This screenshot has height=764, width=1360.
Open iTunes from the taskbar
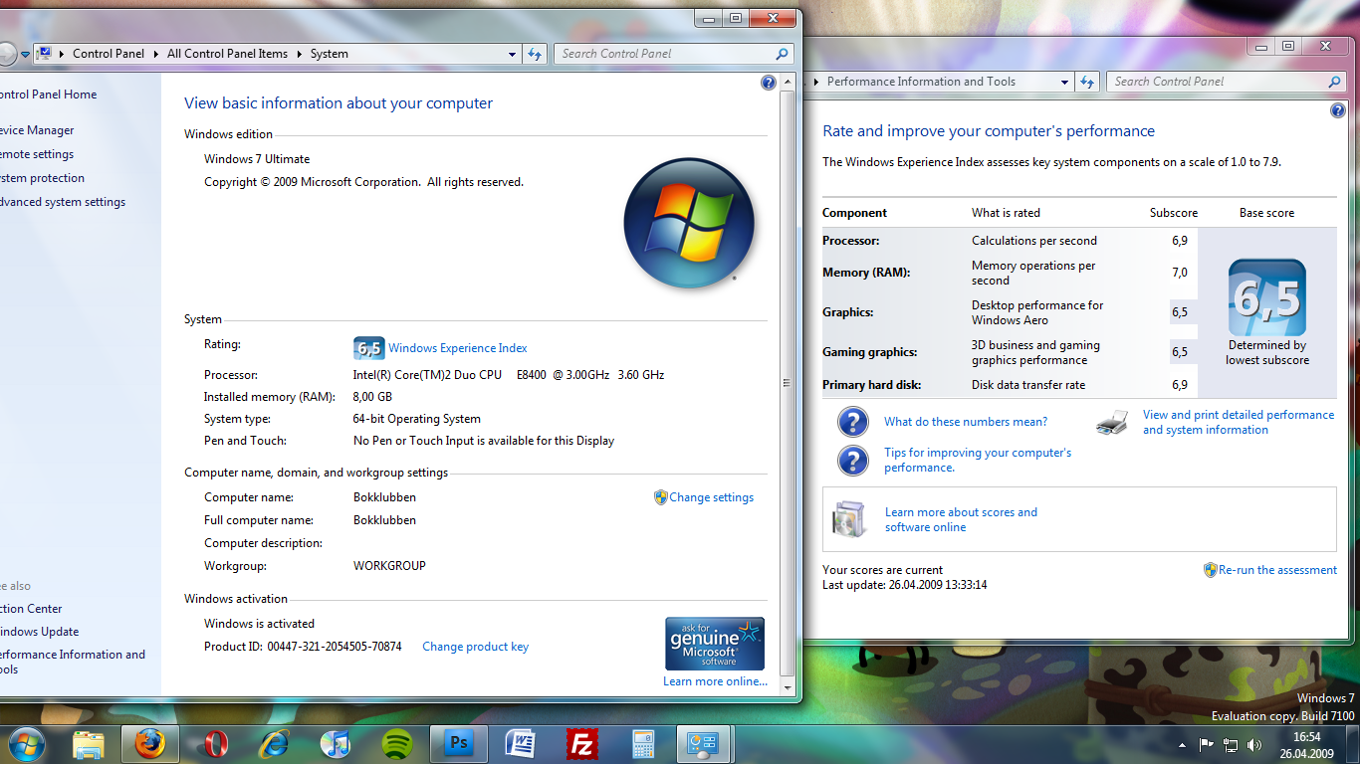click(x=336, y=743)
